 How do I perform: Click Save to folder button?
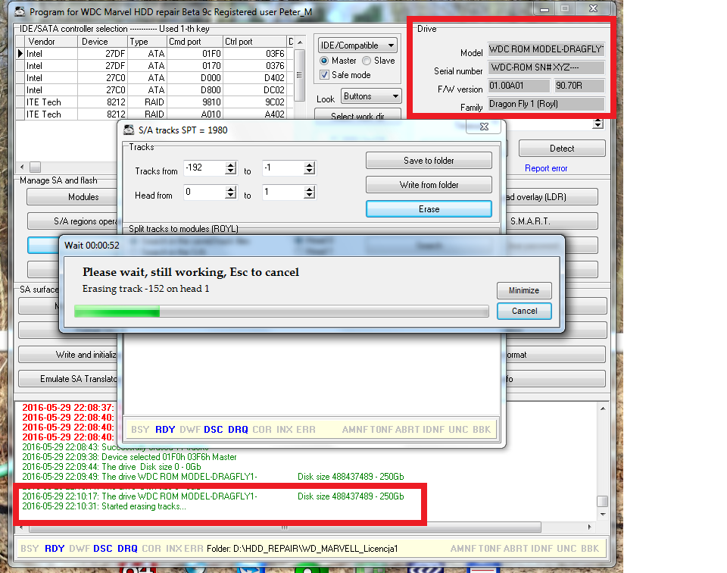pyautogui.click(x=429, y=161)
